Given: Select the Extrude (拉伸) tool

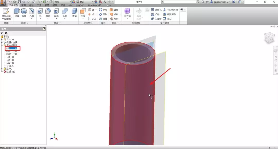Looking at the screenshot, I should point(17,13).
